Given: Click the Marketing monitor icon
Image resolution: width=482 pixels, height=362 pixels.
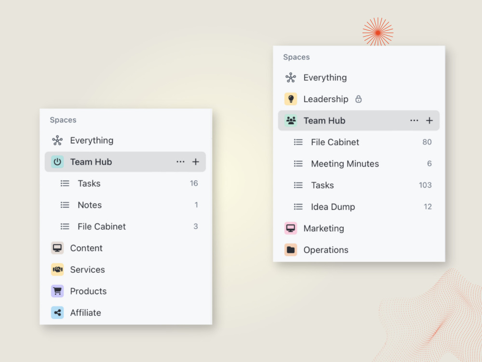Looking at the screenshot, I should point(291,228).
